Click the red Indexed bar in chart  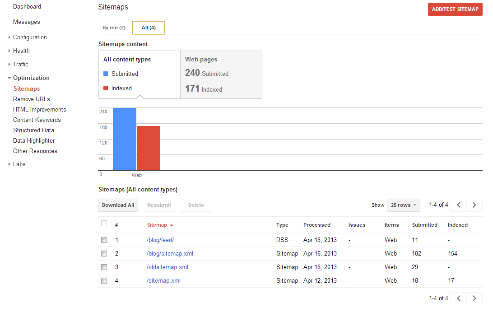[149, 148]
